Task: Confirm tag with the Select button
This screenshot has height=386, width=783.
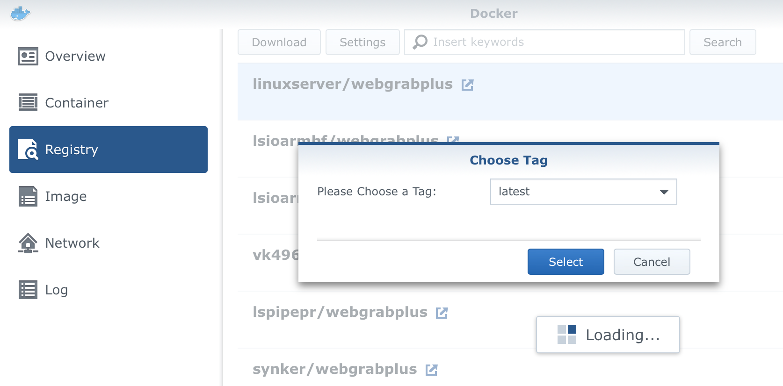Action: coord(566,262)
